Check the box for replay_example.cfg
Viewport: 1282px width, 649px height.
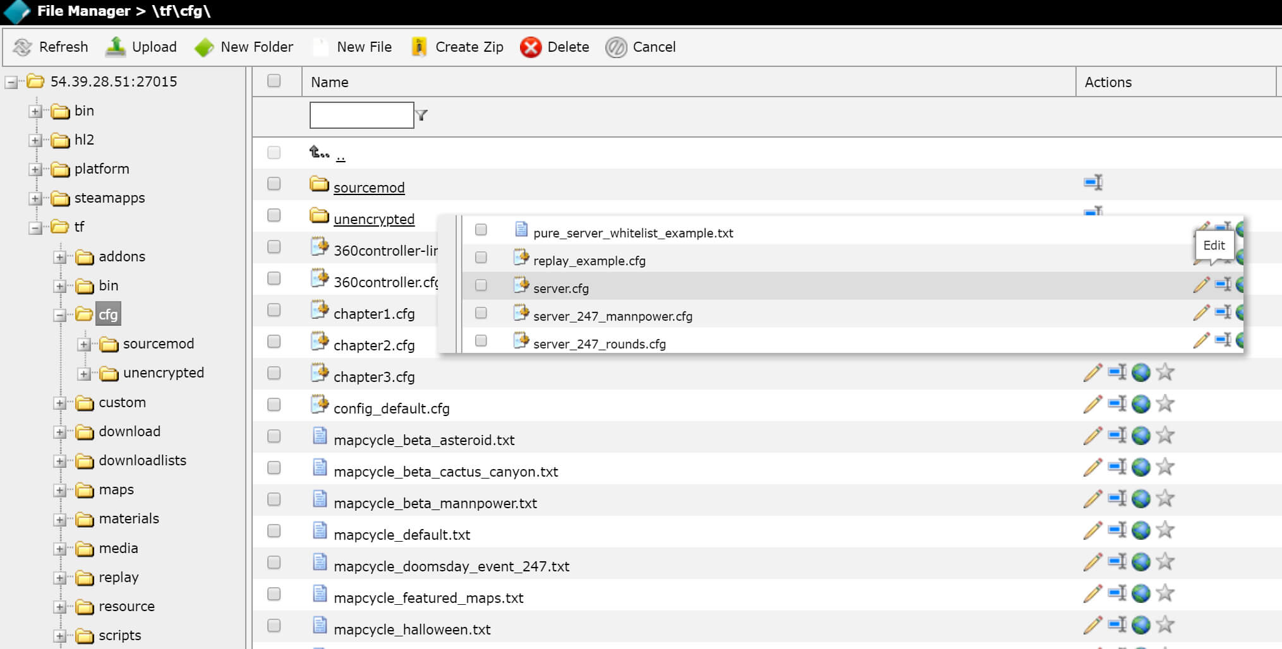point(481,258)
